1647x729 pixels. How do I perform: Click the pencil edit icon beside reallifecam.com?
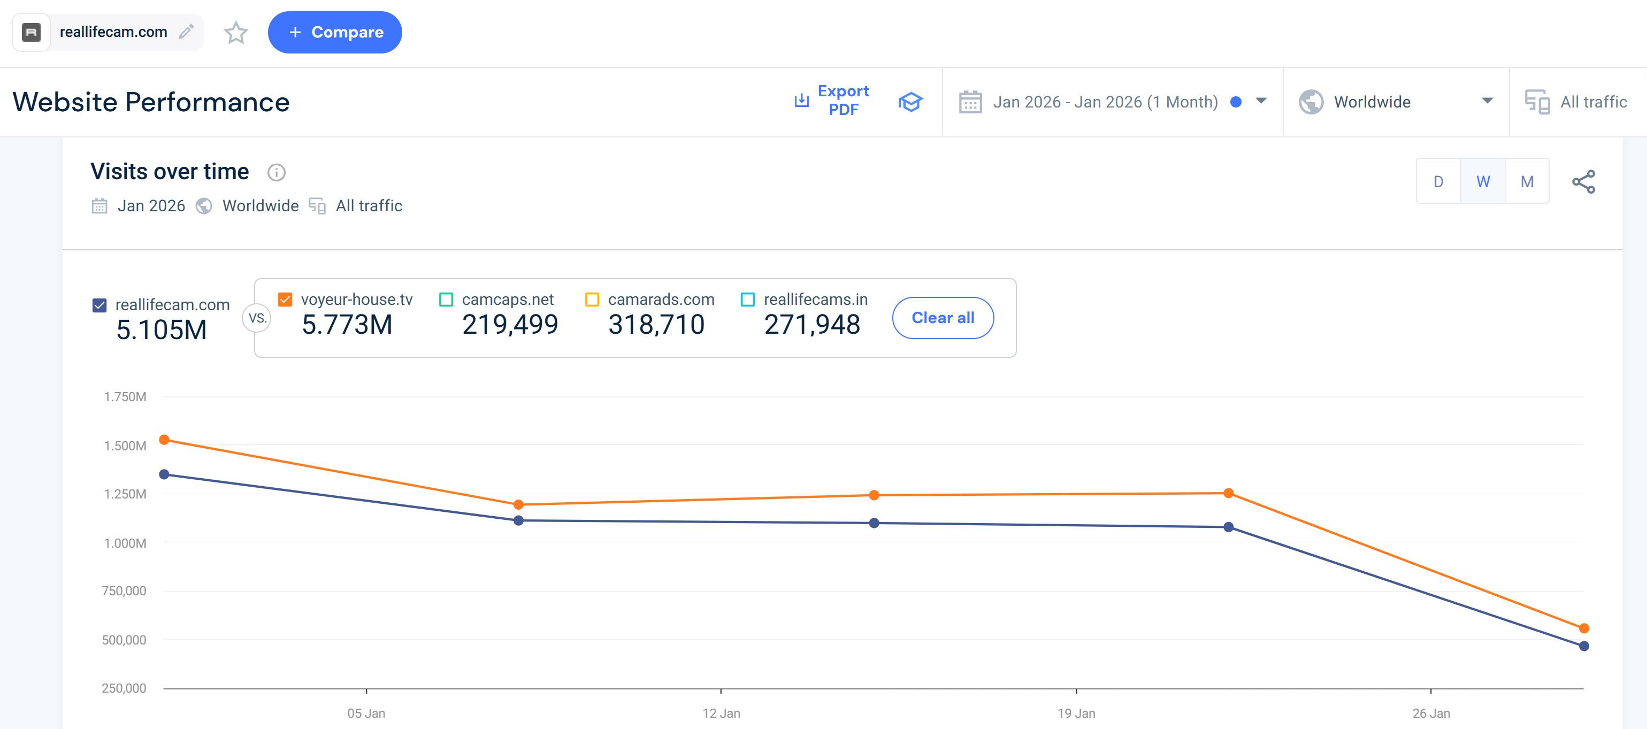click(x=186, y=32)
